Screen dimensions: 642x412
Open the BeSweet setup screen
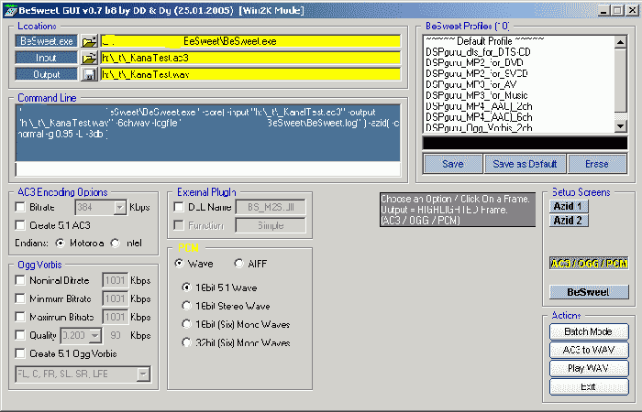click(x=589, y=292)
